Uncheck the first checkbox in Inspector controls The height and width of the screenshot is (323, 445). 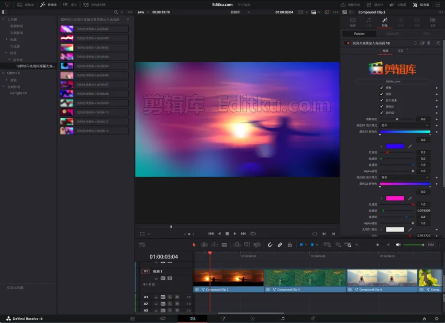pos(382,88)
